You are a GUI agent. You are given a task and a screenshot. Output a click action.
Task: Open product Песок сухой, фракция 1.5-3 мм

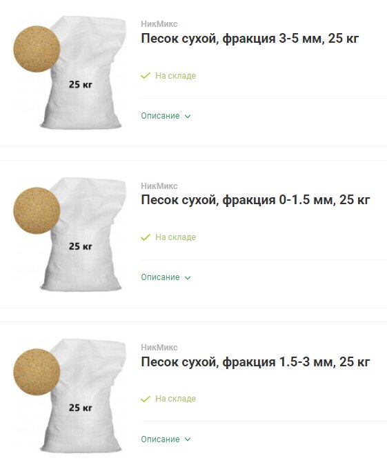[x=255, y=362]
